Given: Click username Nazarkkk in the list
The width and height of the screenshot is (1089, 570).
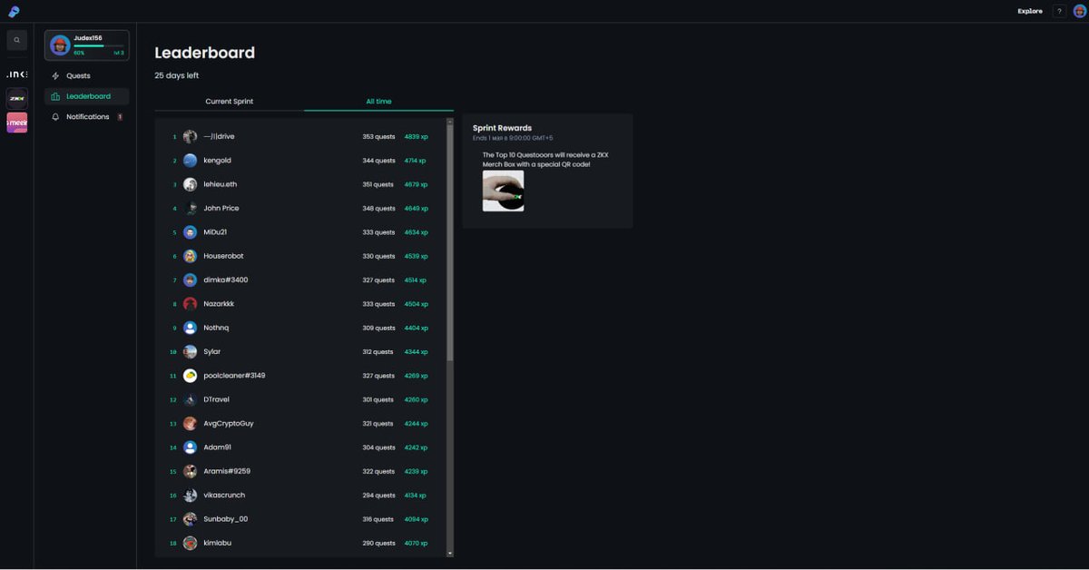Looking at the screenshot, I should tap(219, 304).
